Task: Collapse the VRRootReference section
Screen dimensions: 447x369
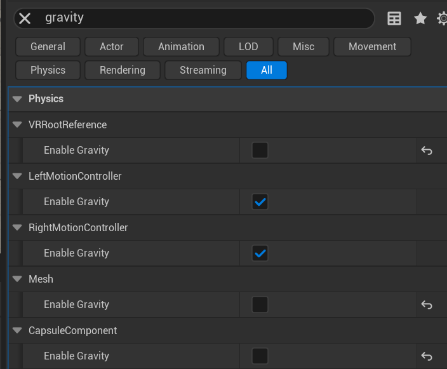Action: click(x=17, y=125)
